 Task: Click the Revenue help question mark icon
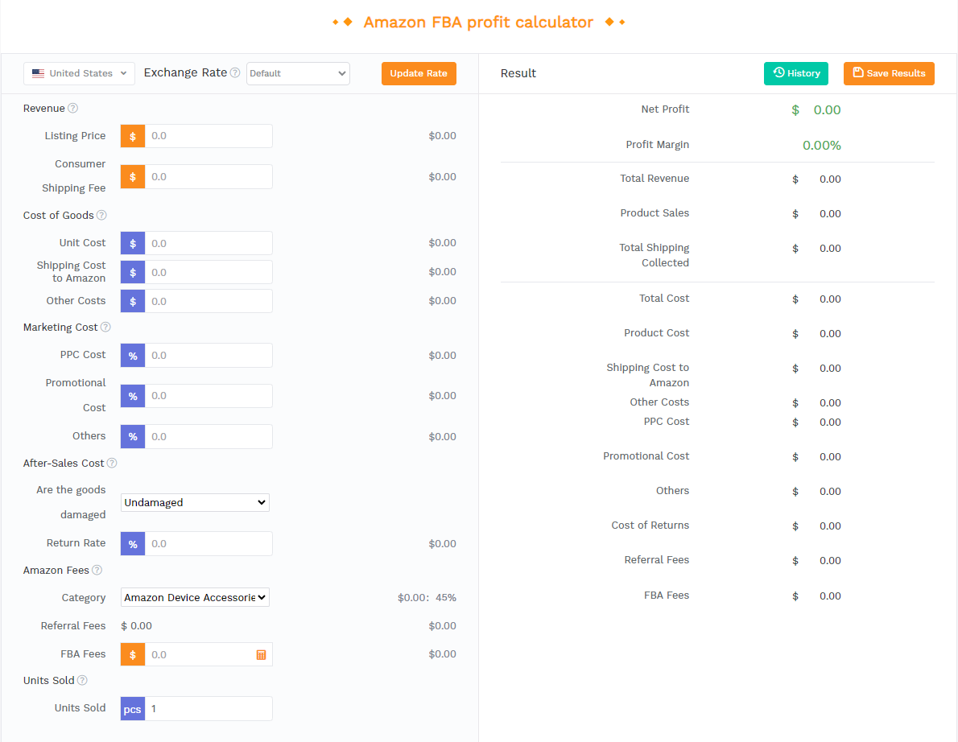(72, 108)
